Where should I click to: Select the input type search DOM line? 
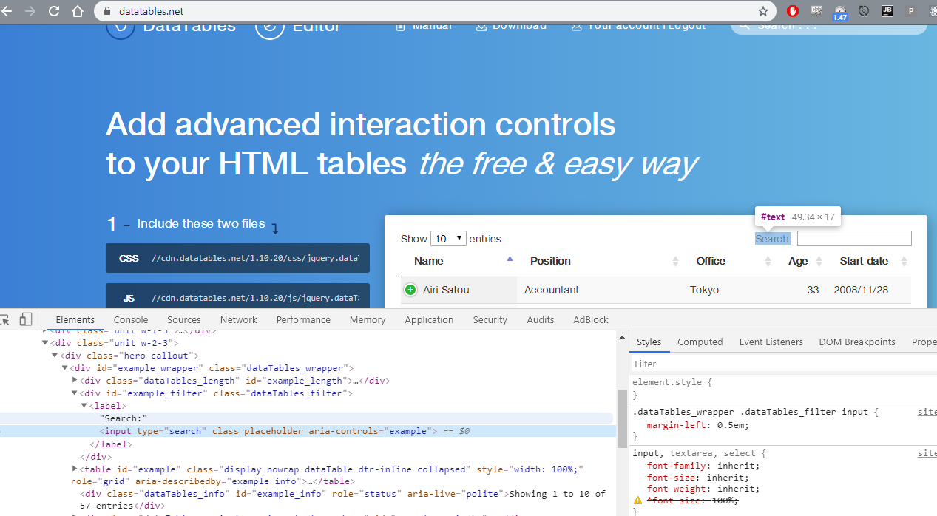pyautogui.click(x=308, y=431)
